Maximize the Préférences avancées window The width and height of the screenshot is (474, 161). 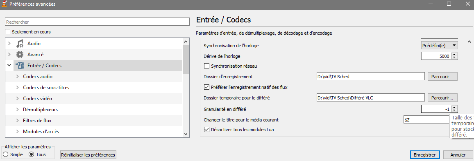(449, 4)
